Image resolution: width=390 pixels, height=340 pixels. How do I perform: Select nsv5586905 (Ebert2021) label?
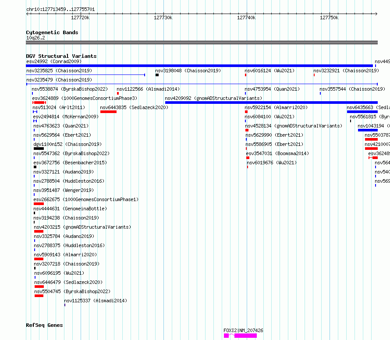(x=274, y=144)
